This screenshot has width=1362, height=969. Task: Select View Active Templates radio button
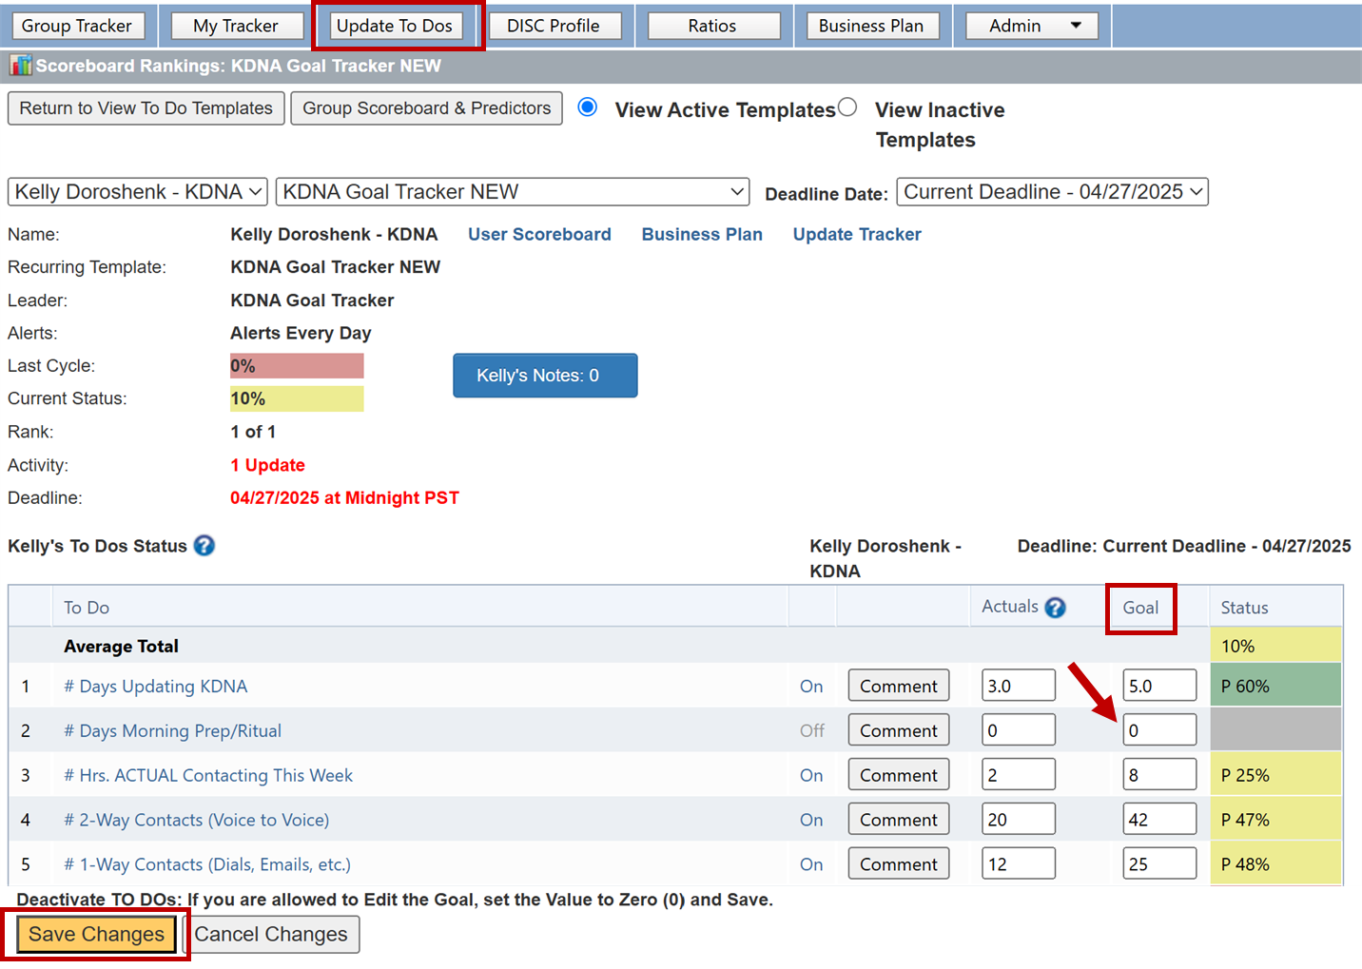(588, 107)
